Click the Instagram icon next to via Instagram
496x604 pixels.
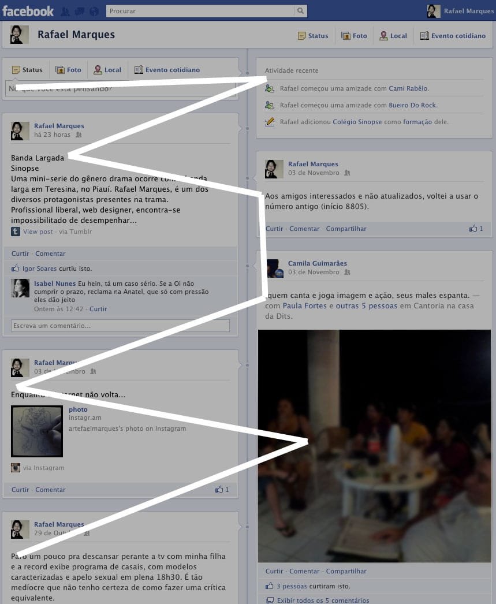pyautogui.click(x=16, y=468)
